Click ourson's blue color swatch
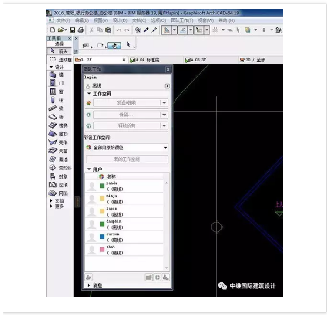The width and height of the screenshot is (329, 315). click(102, 237)
